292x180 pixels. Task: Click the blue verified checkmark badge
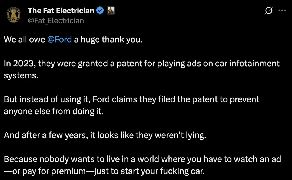[100, 11]
